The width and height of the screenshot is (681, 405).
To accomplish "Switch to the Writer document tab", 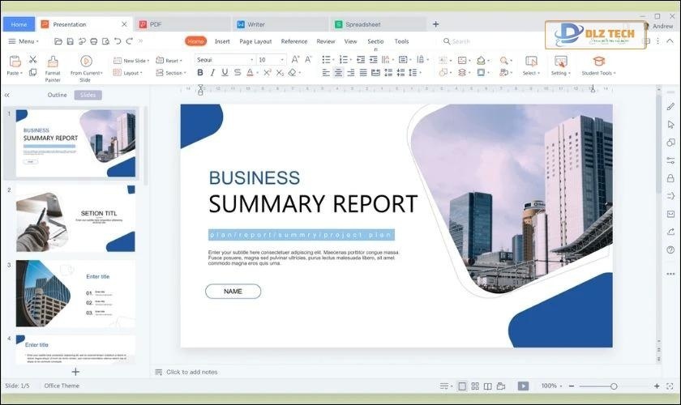I will pyautogui.click(x=255, y=24).
